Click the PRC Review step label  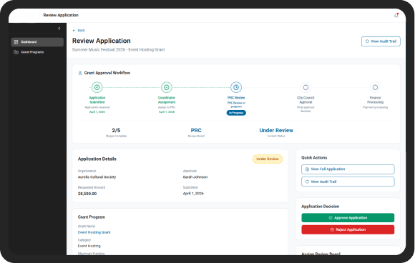coord(236,98)
